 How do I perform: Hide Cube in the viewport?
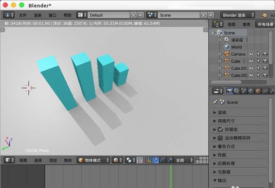(251, 61)
